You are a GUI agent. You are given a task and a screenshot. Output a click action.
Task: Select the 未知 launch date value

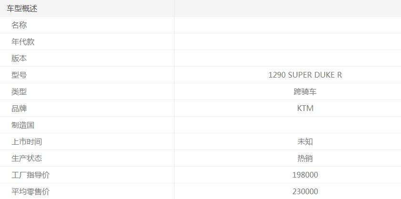pyautogui.click(x=305, y=142)
